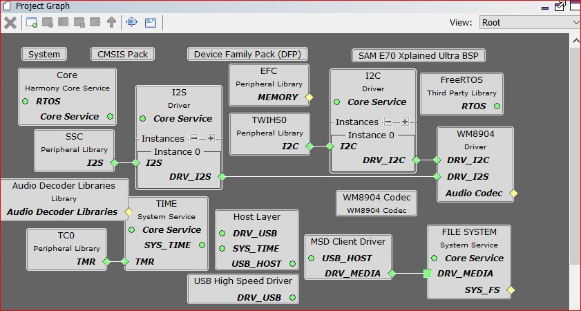Click the Core Service circle on FILE SYSTEM
The image size is (581, 311).
pos(435,258)
